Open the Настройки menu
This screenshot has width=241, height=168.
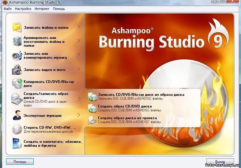pyautogui.click(x=23, y=9)
